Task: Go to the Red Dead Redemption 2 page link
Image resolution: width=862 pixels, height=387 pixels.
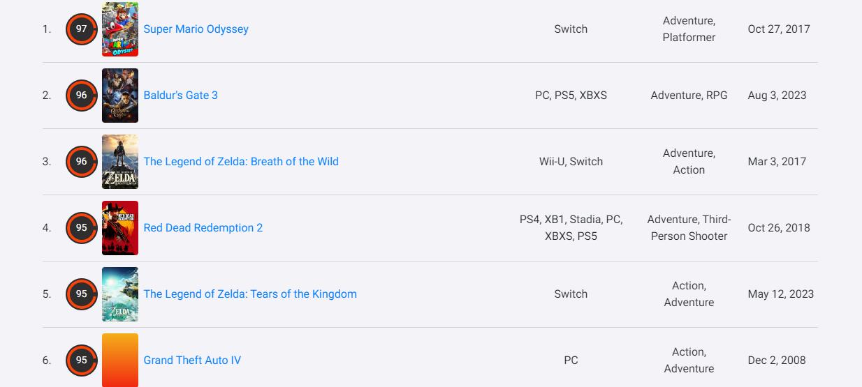Action: [x=203, y=228]
